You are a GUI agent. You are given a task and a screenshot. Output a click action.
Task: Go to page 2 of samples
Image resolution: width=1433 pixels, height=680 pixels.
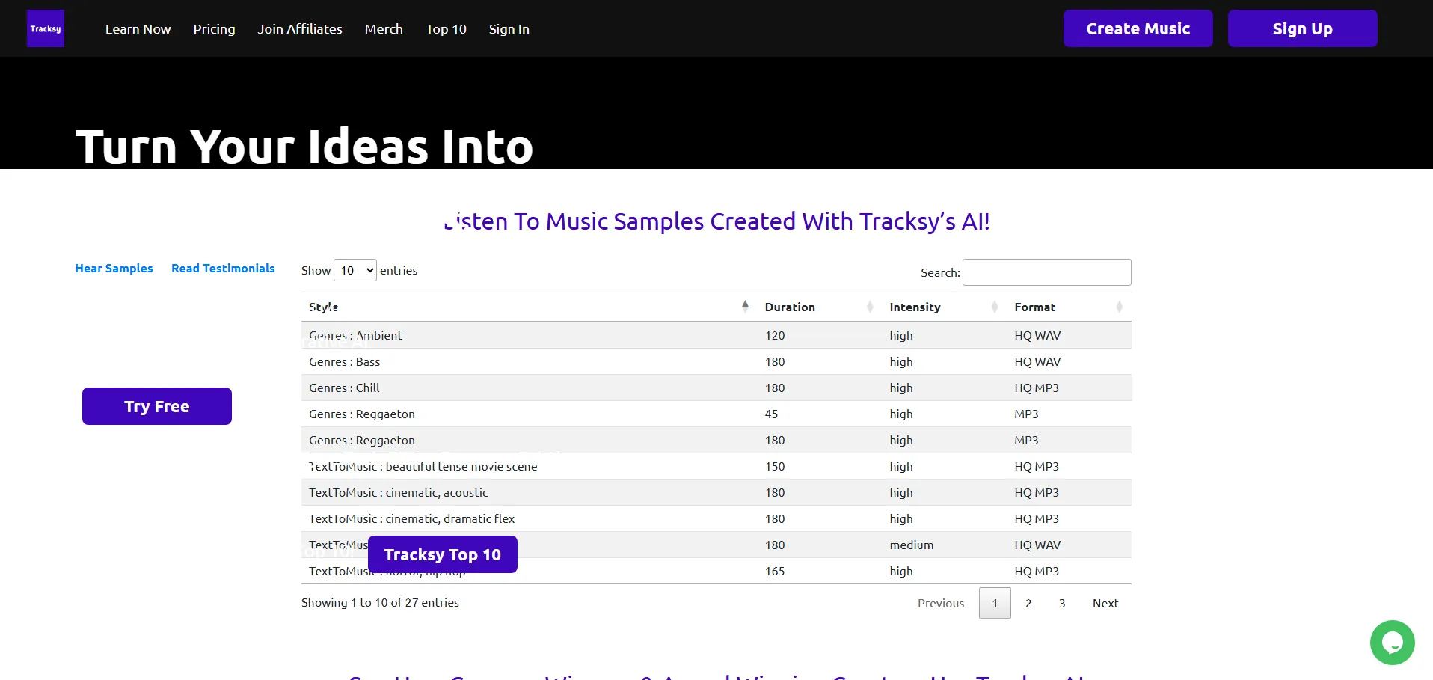(1028, 603)
